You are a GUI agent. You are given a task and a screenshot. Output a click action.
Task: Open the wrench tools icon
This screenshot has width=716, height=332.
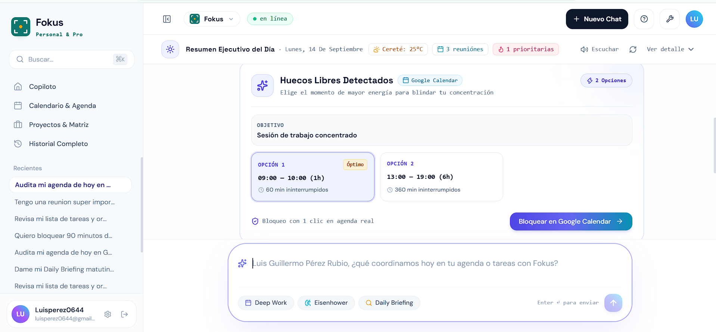[x=670, y=19]
